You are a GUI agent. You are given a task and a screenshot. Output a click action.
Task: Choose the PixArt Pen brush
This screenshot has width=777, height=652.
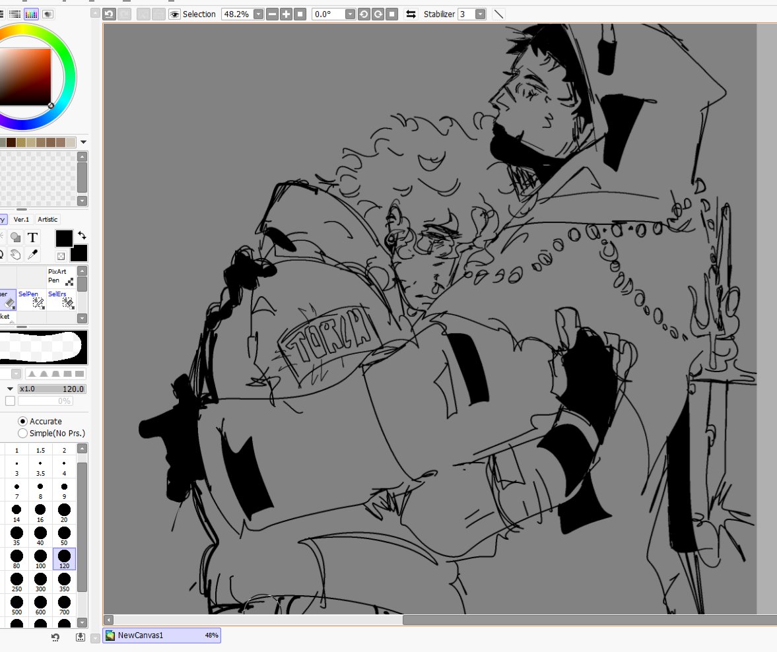(61, 277)
